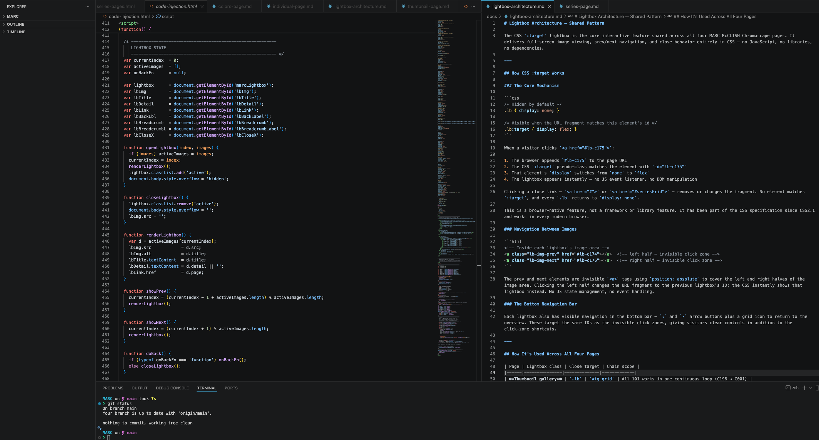Click sparkle suggestion icon in the terminal gutter
The image size is (819, 440).
click(x=100, y=428)
